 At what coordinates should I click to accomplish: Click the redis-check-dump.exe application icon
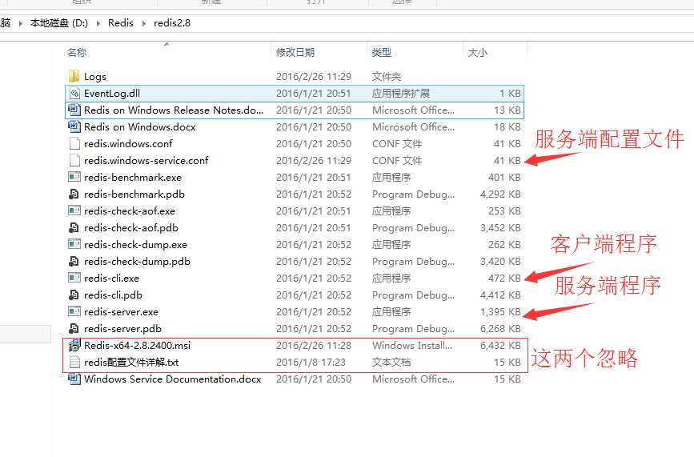74,244
